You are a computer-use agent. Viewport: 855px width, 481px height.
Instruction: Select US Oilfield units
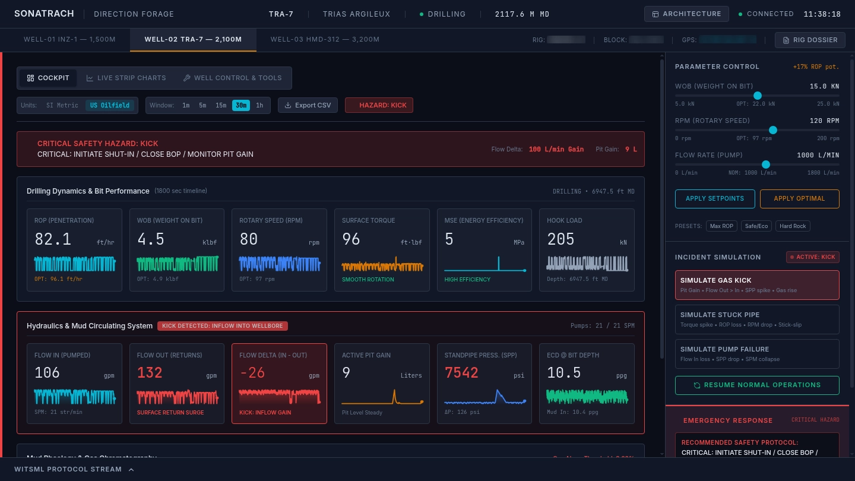coord(110,105)
